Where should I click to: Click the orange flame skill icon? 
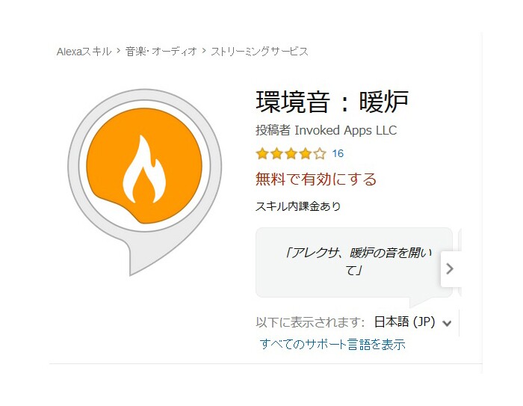pos(144,165)
